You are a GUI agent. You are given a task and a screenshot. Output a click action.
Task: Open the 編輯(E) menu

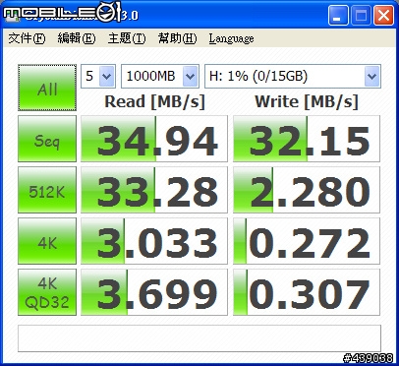coord(77,38)
